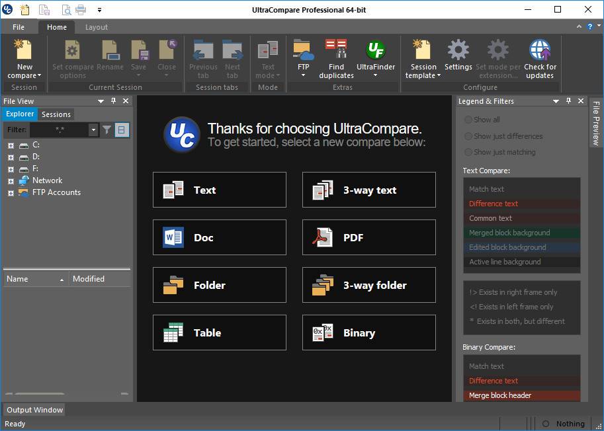Start a Binary compare
The image size is (604, 431).
(369, 333)
